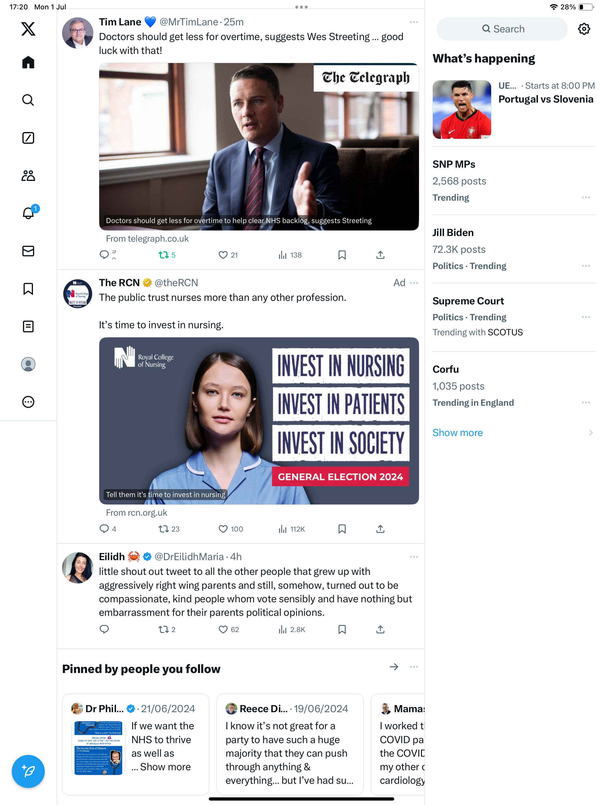Open the Messages envelope icon
The image size is (603, 805).
pos(28,251)
